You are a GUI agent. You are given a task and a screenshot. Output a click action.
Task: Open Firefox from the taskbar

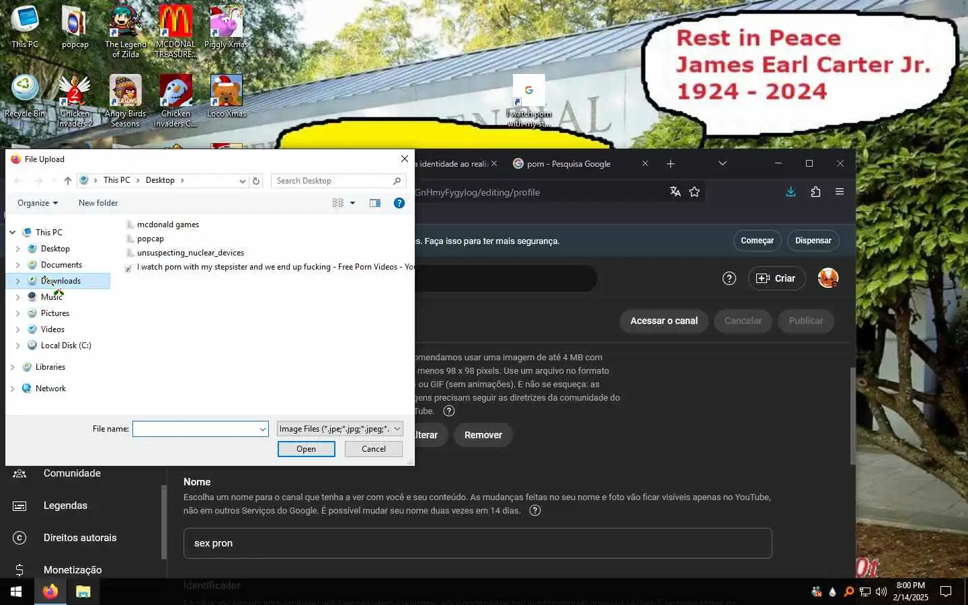coord(50,592)
